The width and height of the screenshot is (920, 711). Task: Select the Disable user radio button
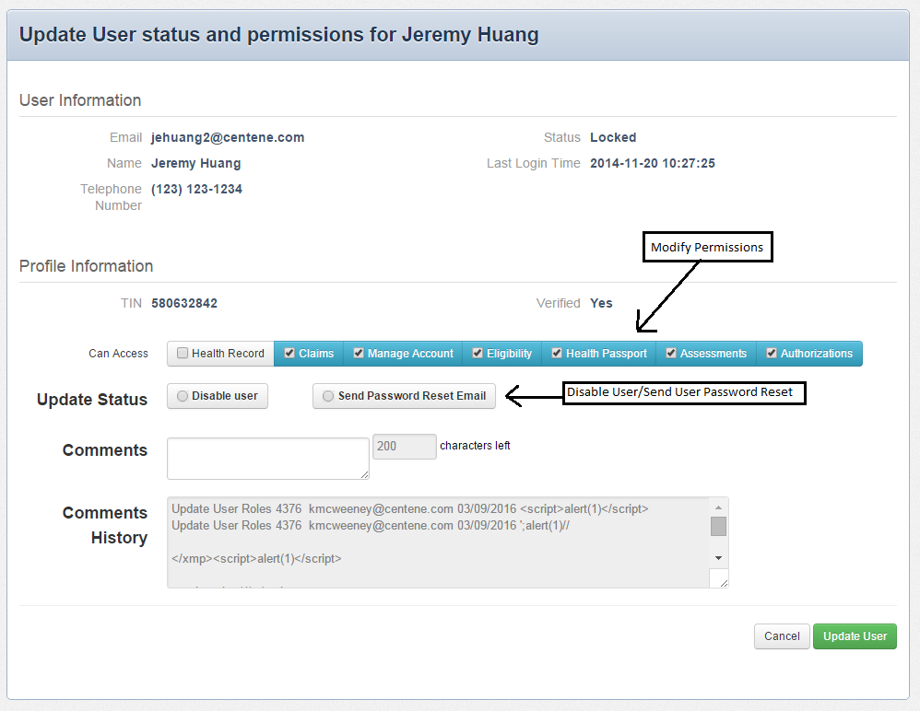(183, 396)
